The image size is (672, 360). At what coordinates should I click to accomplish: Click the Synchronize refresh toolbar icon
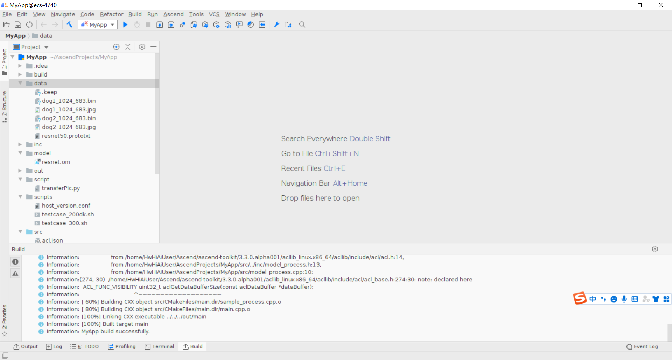(29, 24)
